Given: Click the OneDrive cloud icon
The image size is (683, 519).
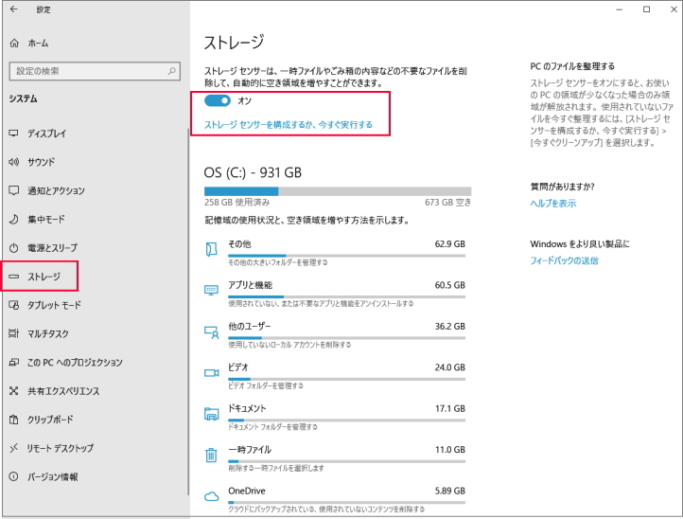Looking at the screenshot, I should (212, 496).
